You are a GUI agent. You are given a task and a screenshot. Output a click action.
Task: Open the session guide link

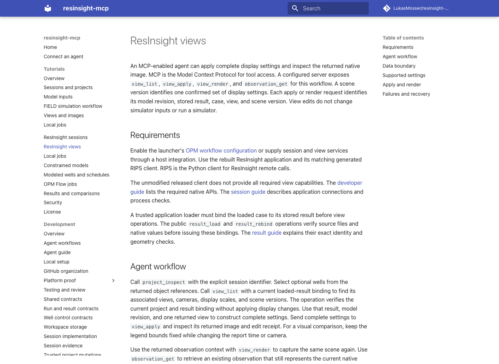248,192
